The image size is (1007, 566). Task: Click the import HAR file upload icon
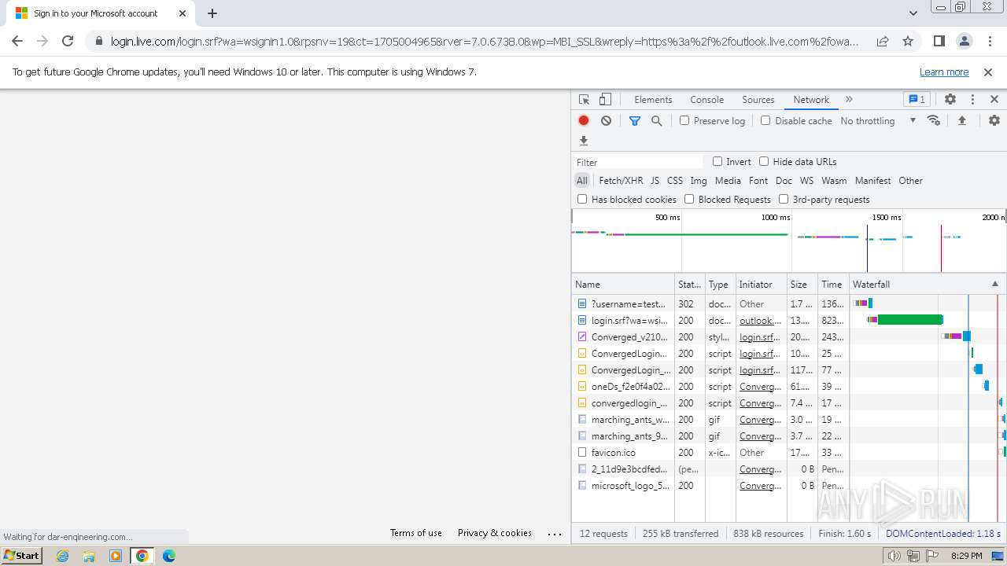[x=961, y=120]
